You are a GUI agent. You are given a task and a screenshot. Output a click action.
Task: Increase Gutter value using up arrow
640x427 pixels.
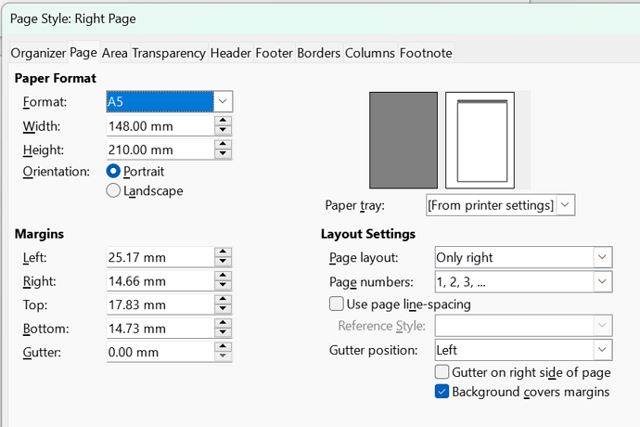click(x=223, y=347)
